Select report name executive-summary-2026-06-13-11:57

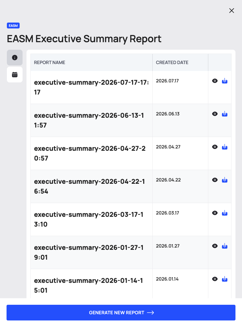click(89, 120)
